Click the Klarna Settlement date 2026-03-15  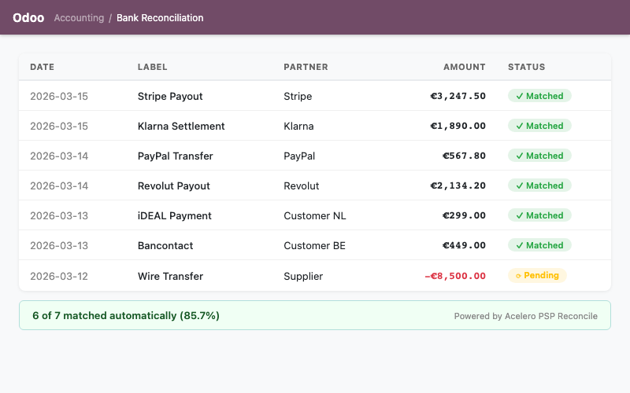59,126
